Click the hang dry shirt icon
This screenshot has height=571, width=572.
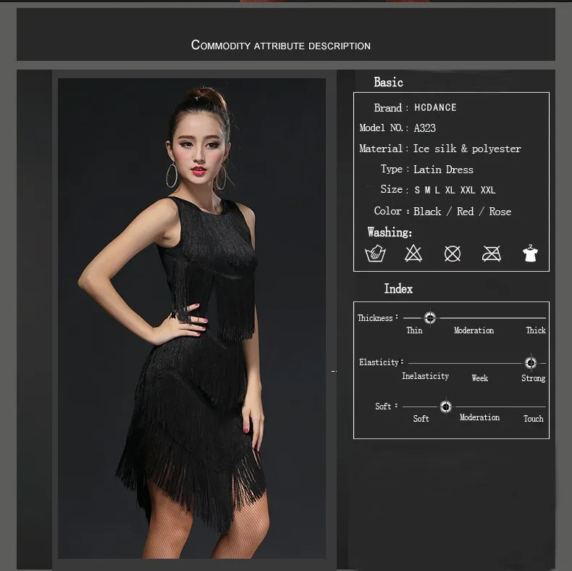pyautogui.click(x=530, y=253)
